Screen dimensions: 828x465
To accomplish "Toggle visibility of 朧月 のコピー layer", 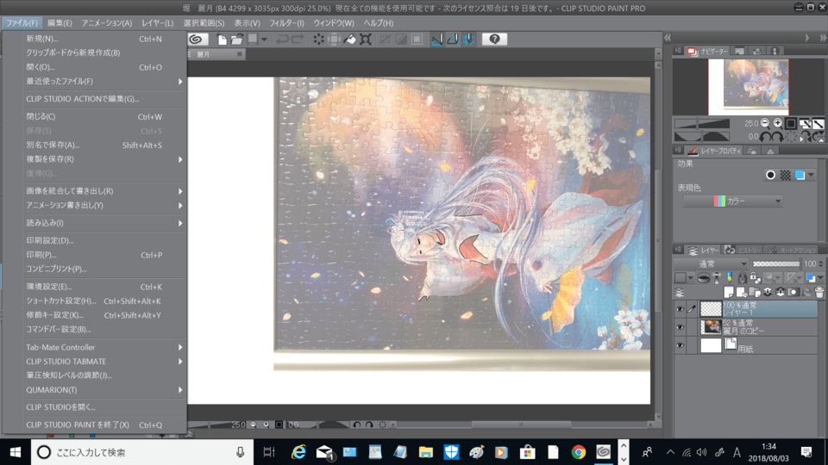I will (680, 326).
